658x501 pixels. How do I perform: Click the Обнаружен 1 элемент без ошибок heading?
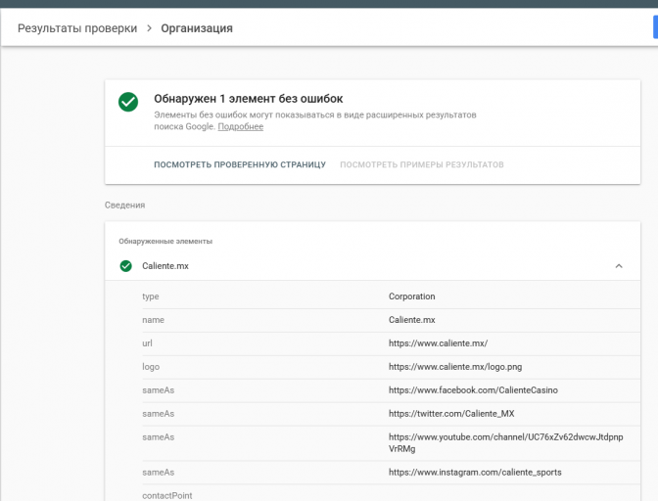tap(249, 99)
